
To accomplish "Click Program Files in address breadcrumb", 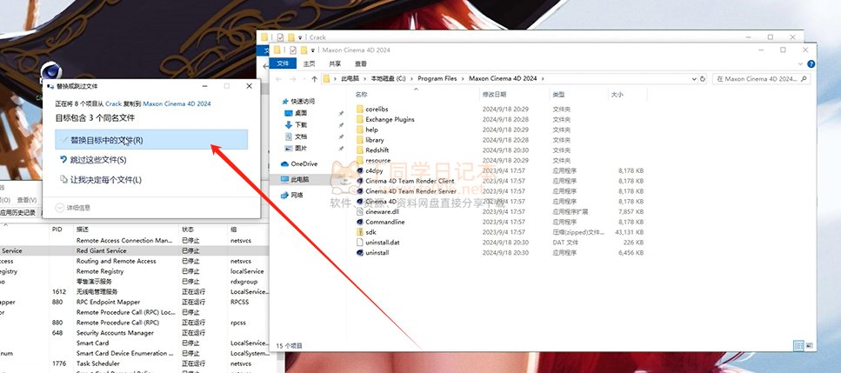I will pyautogui.click(x=437, y=79).
